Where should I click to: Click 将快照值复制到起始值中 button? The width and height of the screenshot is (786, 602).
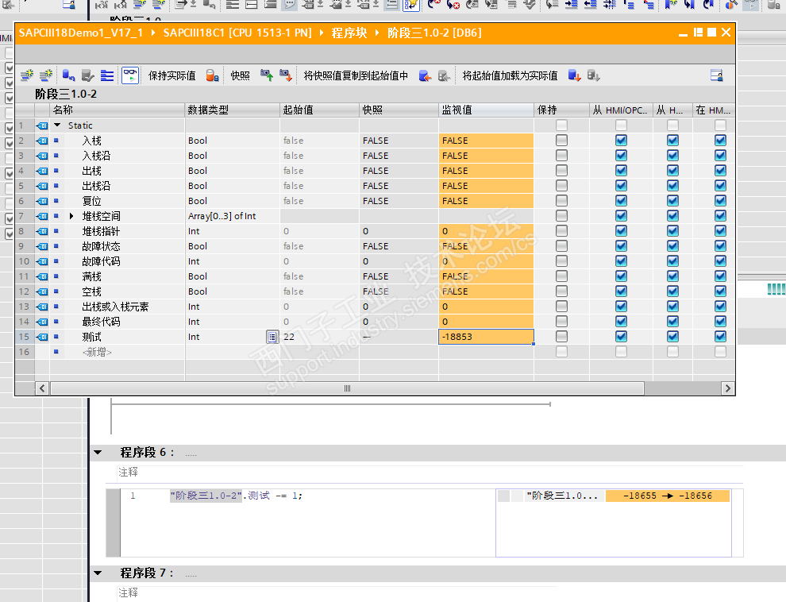tap(356, 75)
